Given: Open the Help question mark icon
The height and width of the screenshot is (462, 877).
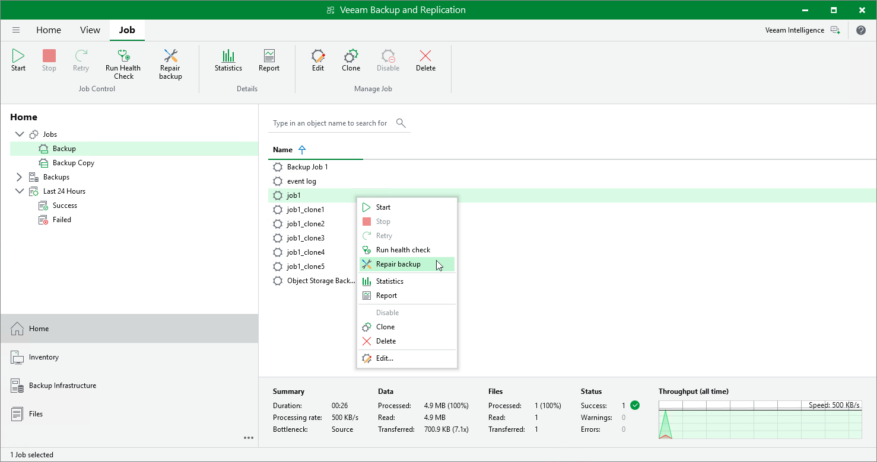Looking at the screenshot, I should point(861,30).
